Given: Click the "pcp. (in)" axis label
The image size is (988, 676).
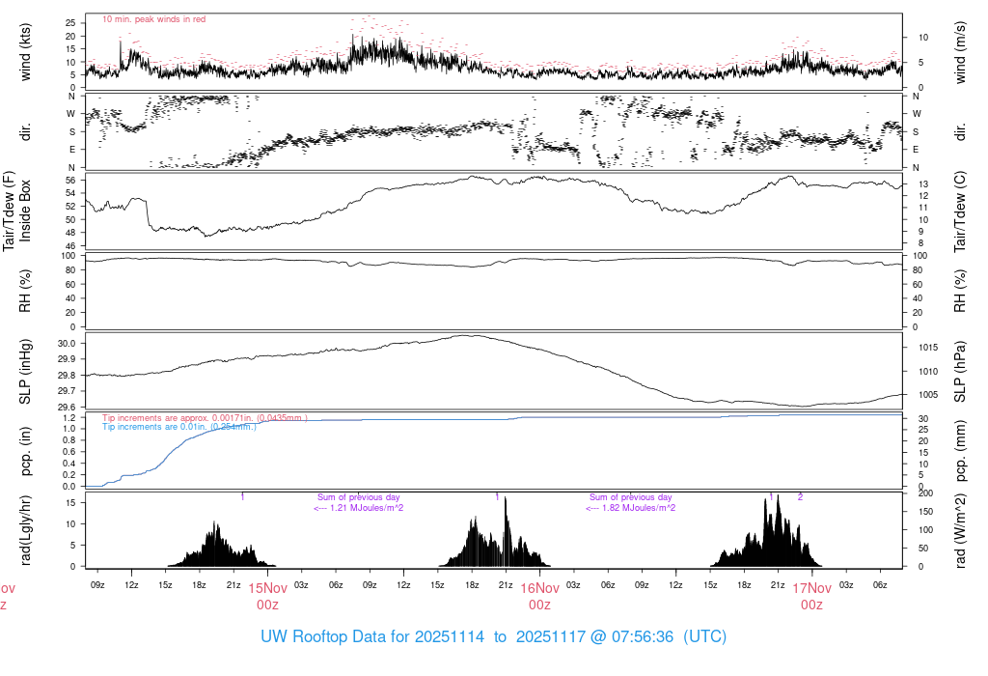Looking at the screenshot, I should click(x=25, y=452).
